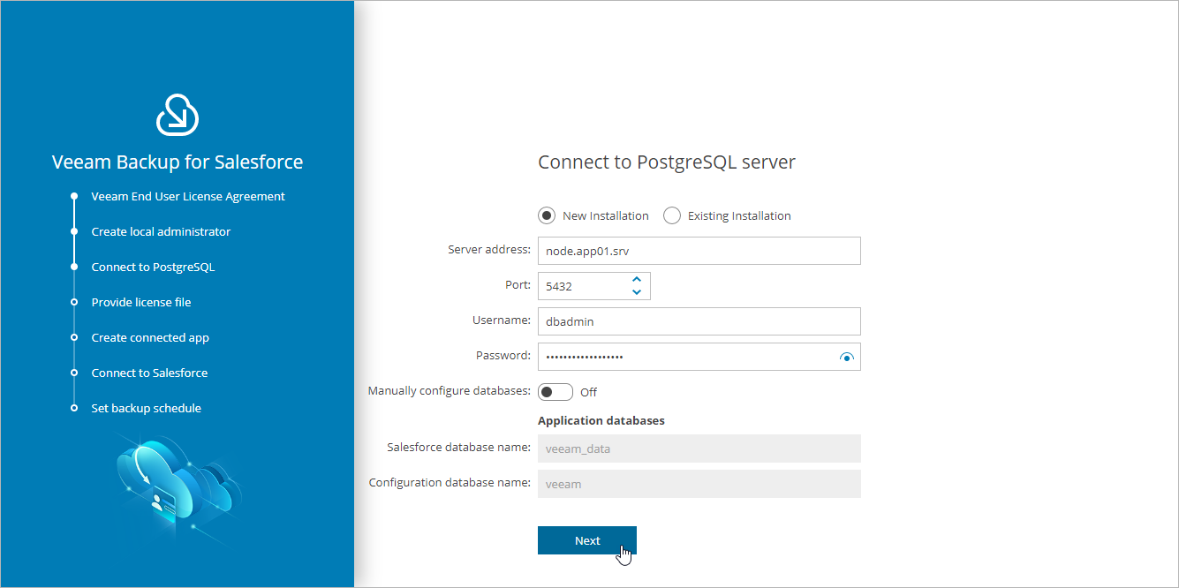Click the Configuration database name field

pos(699,484)
